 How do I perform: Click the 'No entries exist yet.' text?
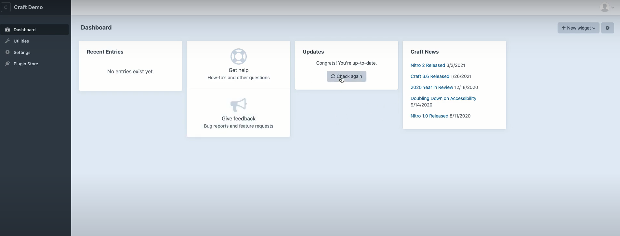131,71
